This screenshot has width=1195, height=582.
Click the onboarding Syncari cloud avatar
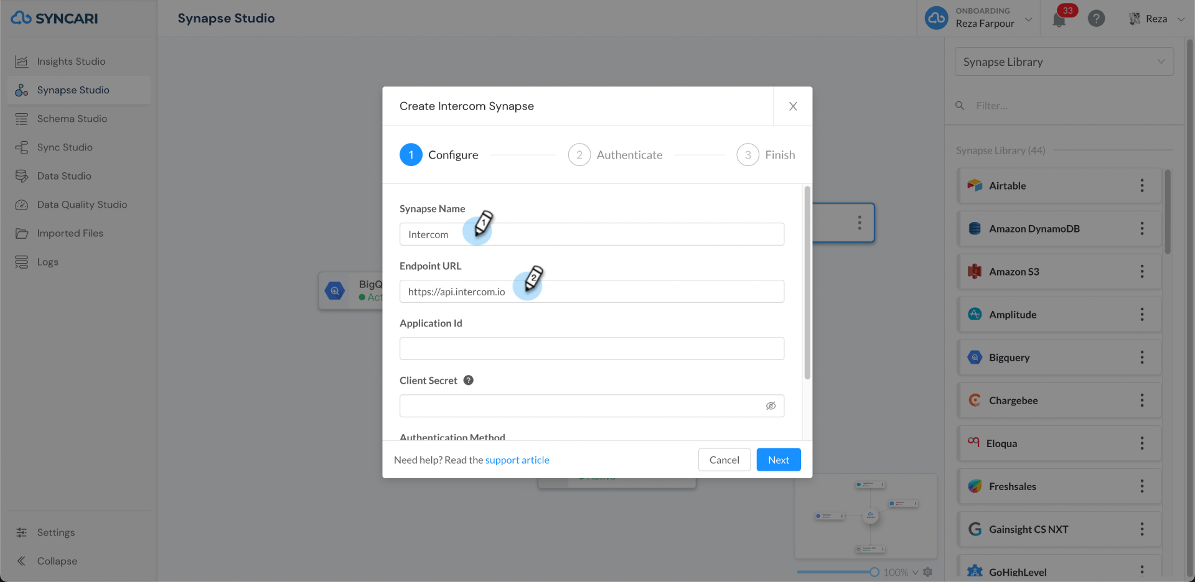(937, 18)
